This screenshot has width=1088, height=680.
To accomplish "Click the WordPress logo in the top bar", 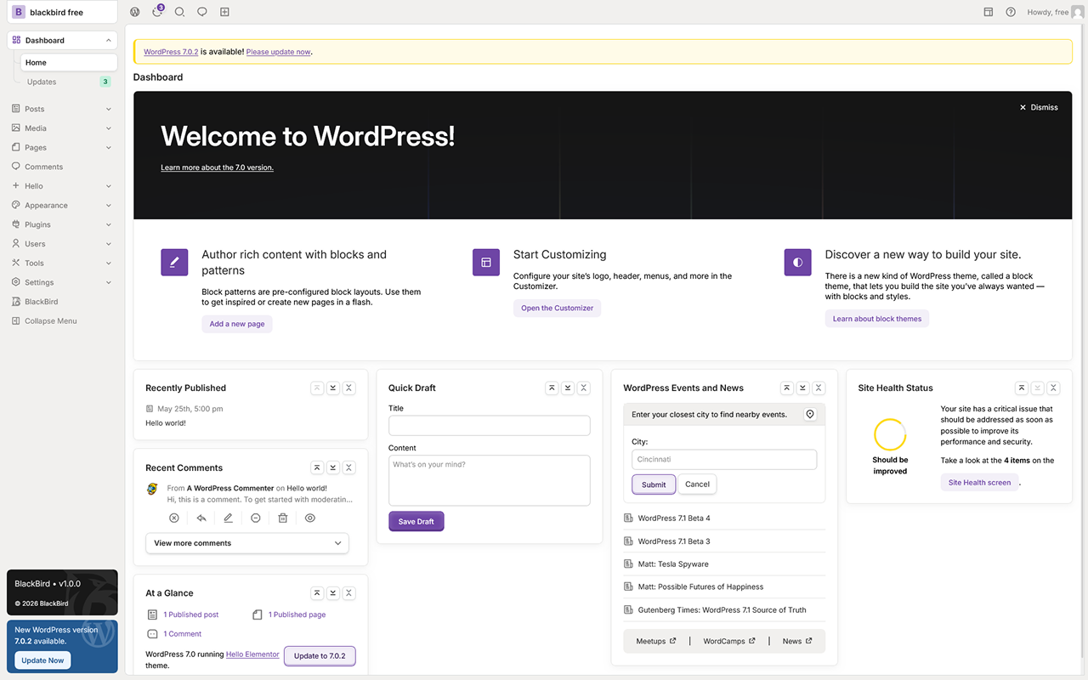I will pos(135,12).
